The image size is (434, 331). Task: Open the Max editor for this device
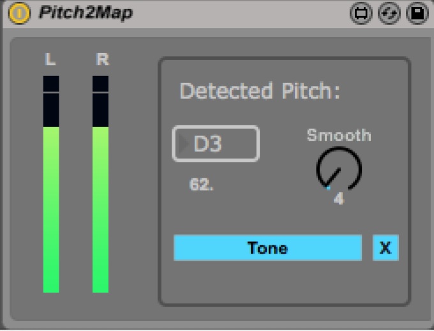362,13
